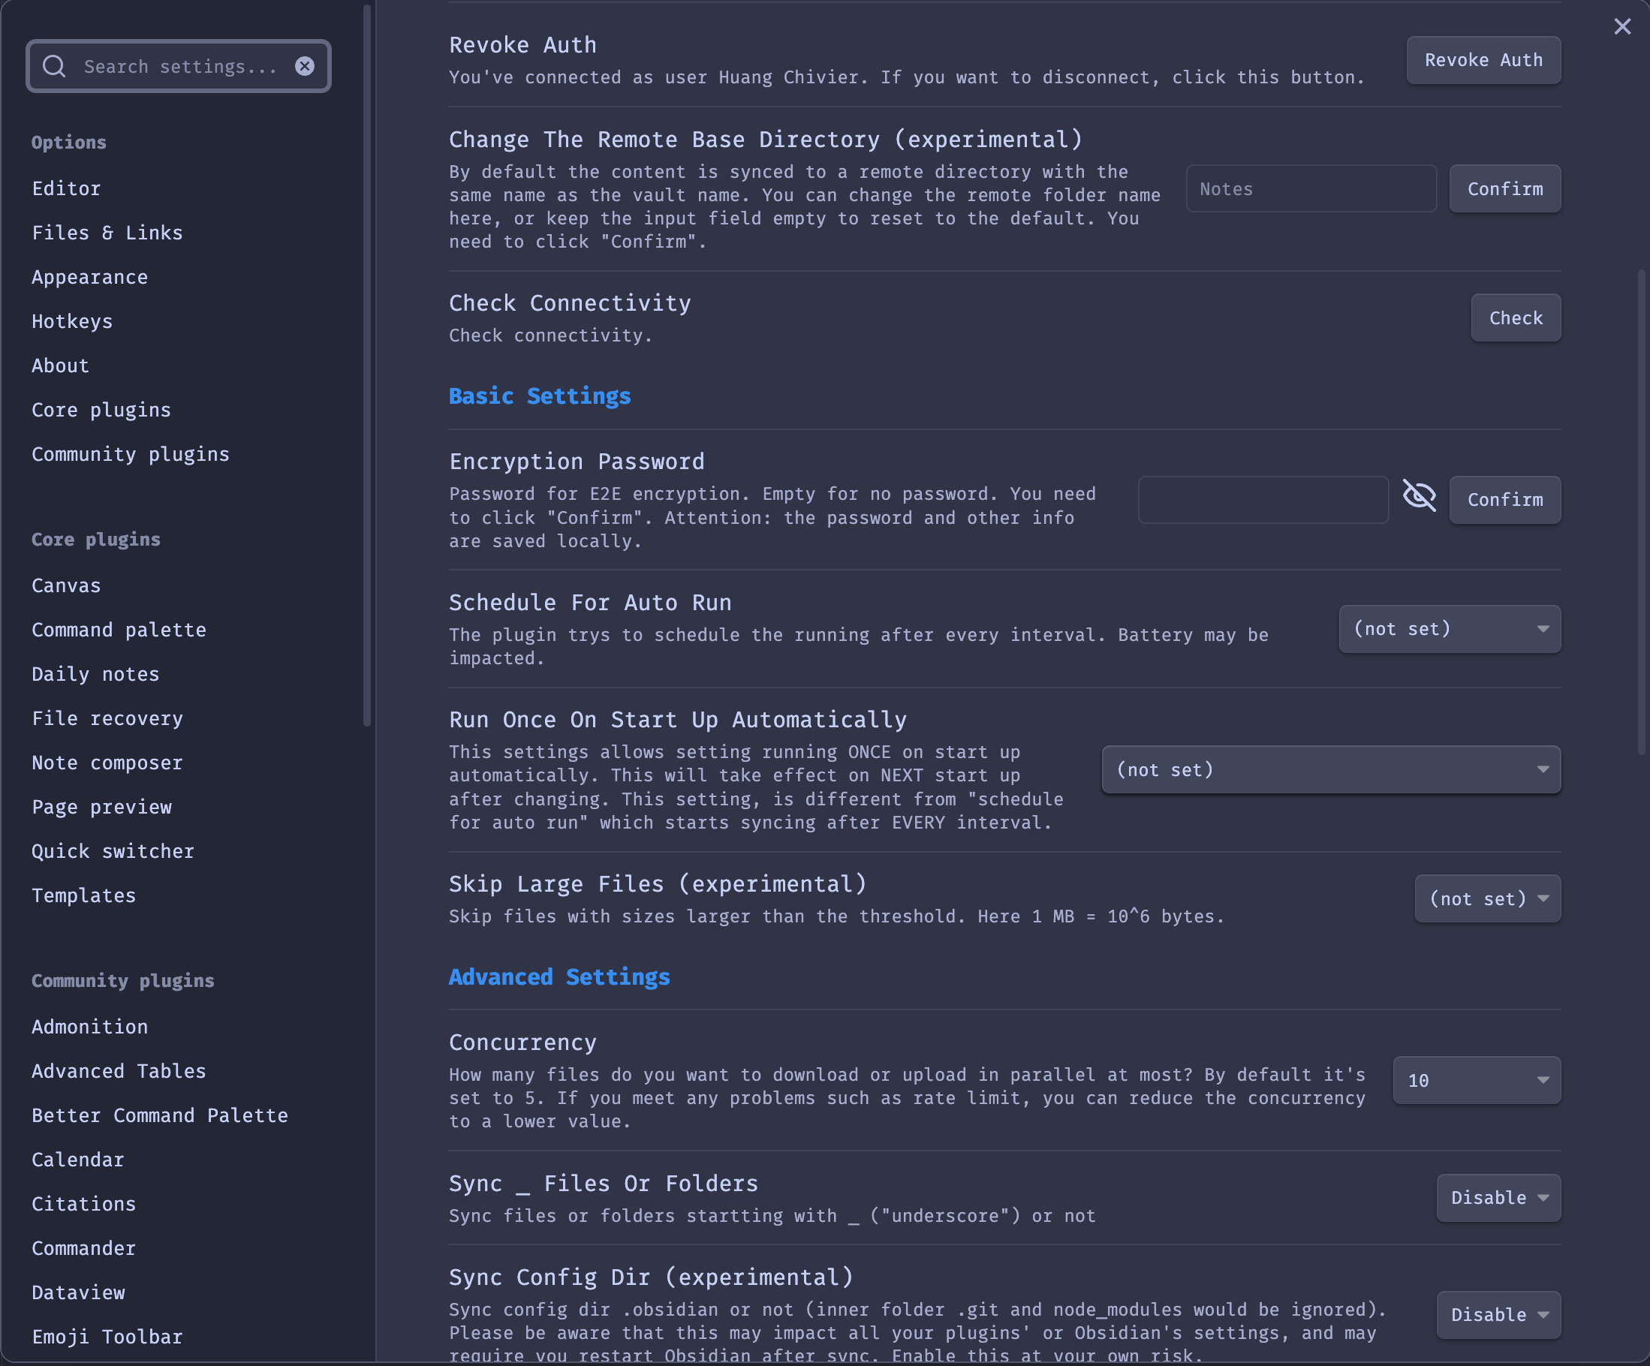Toggle Sync Underscore Files disable dropdown

coord(1495,1197)
